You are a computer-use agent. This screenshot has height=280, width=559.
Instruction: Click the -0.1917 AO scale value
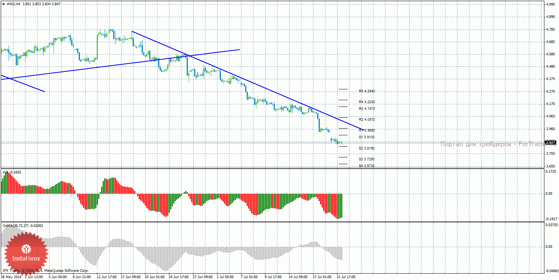[x=551, y=219]
